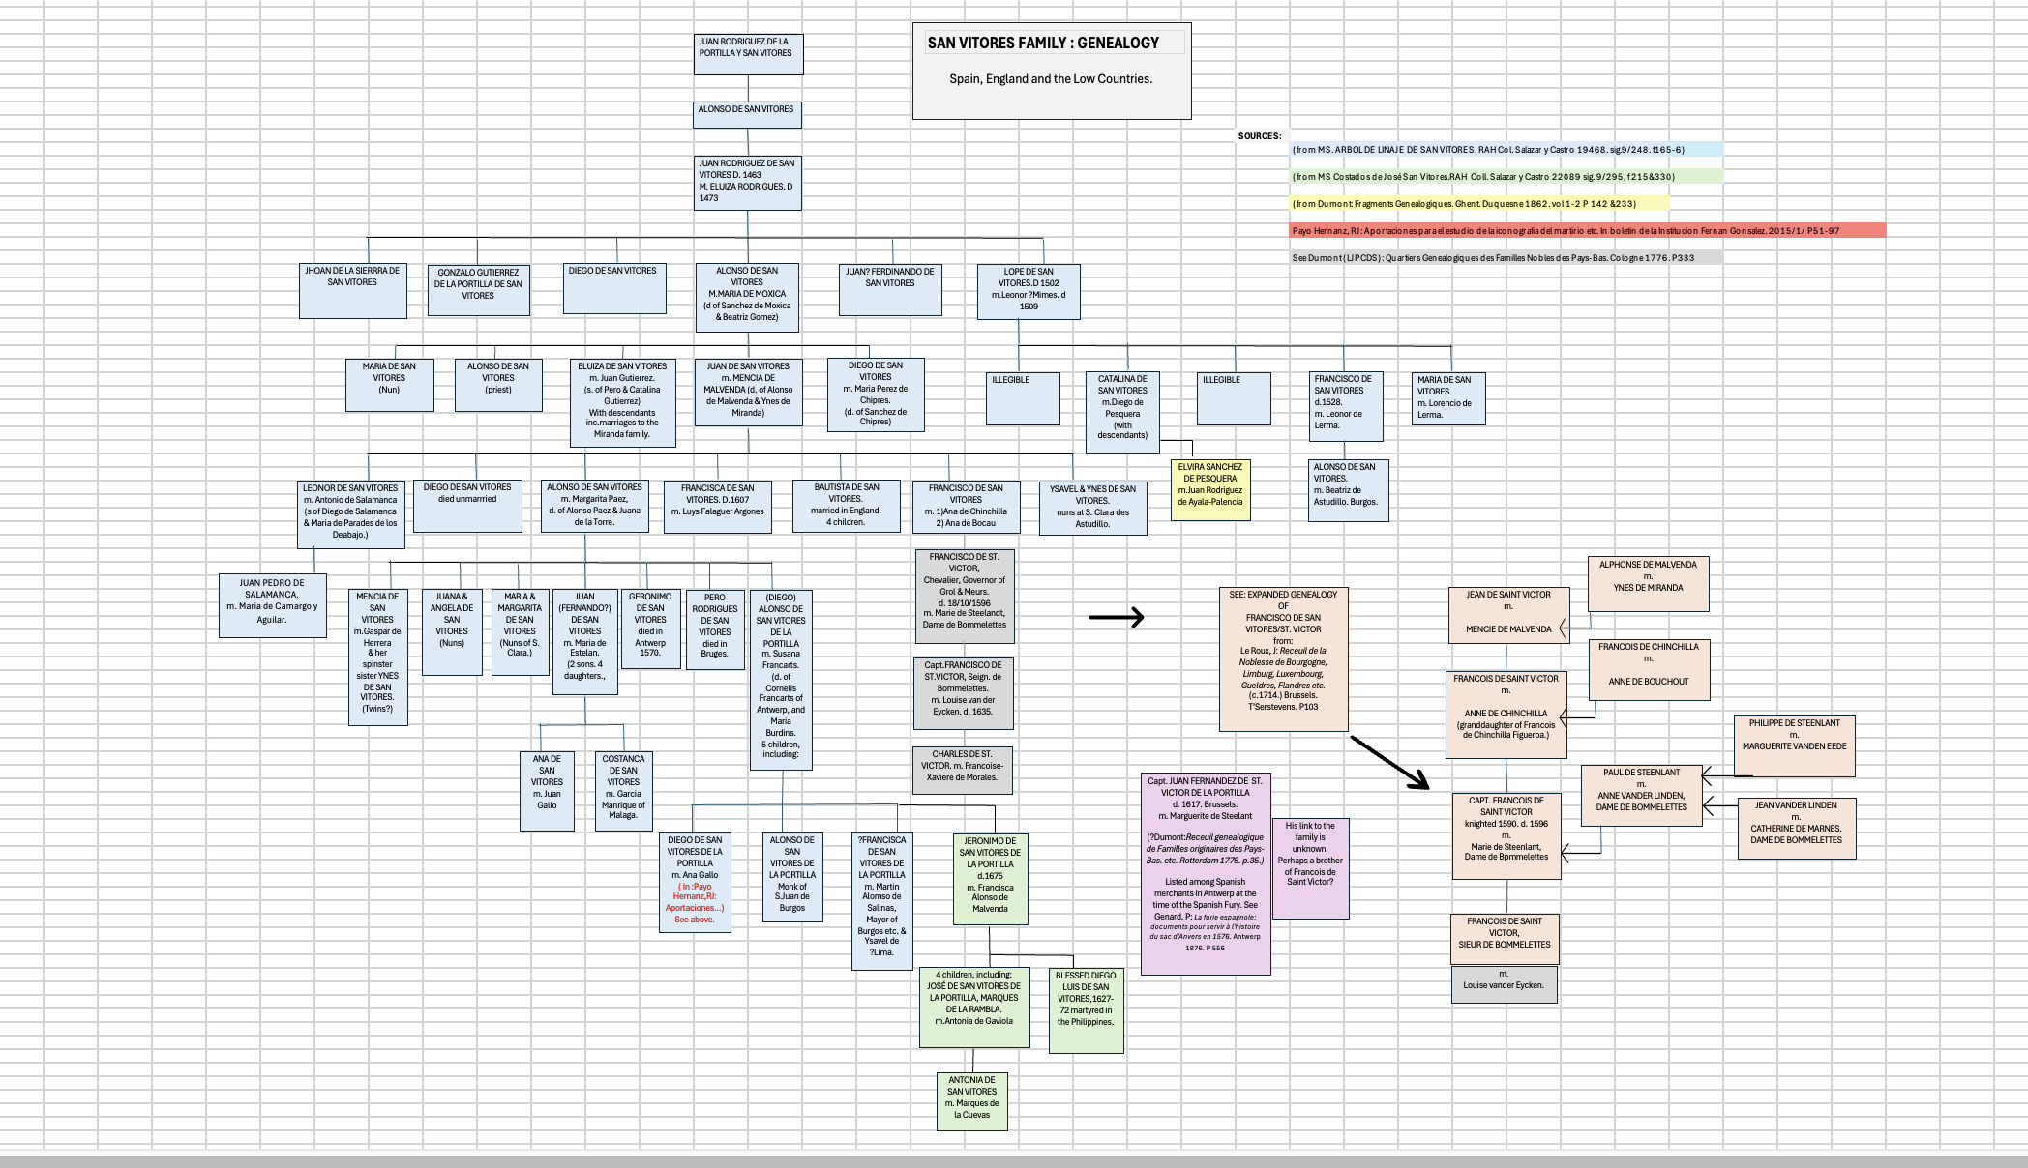
Task: Select the Antonia de San Vitores box
Action: (x=971, y=1100)
